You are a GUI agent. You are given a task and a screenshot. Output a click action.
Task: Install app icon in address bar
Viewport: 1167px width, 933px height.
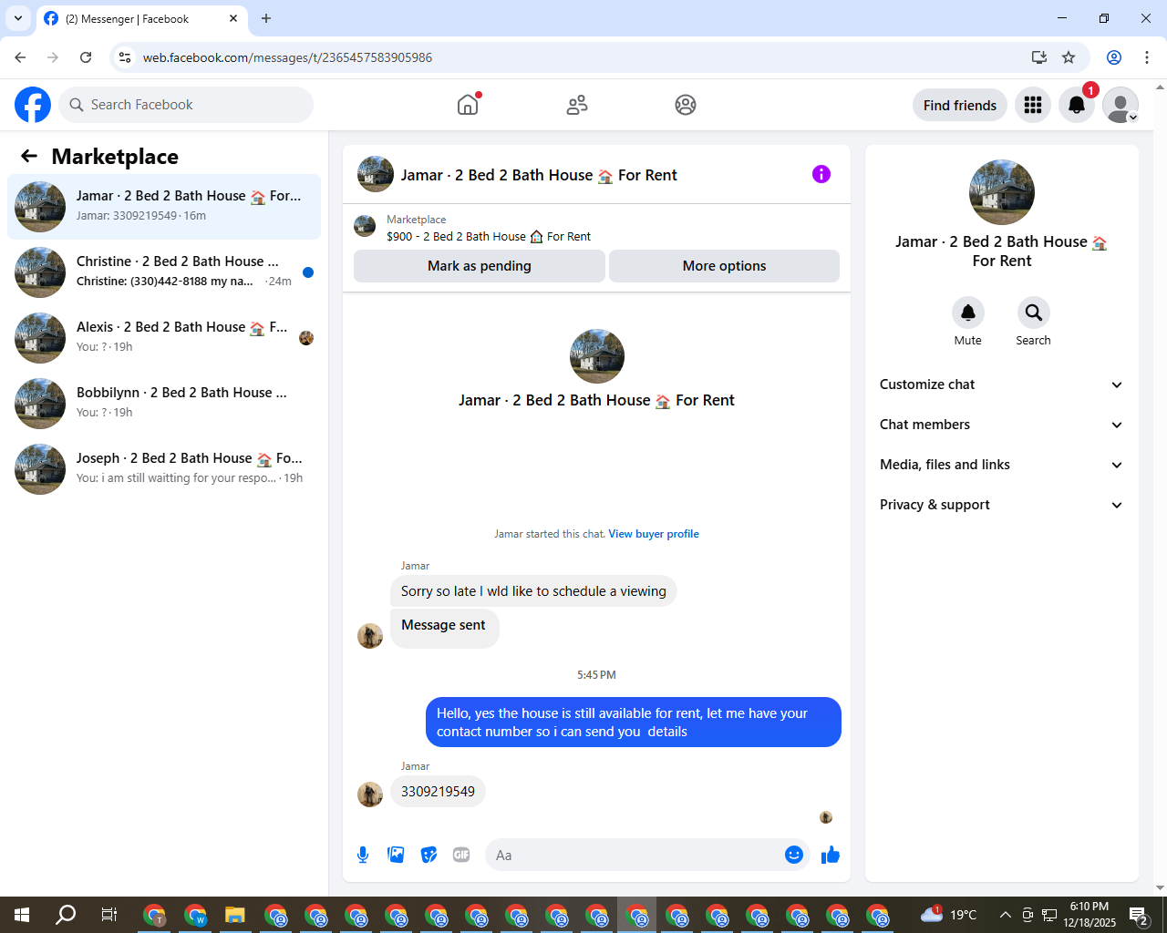[1039, 57]
